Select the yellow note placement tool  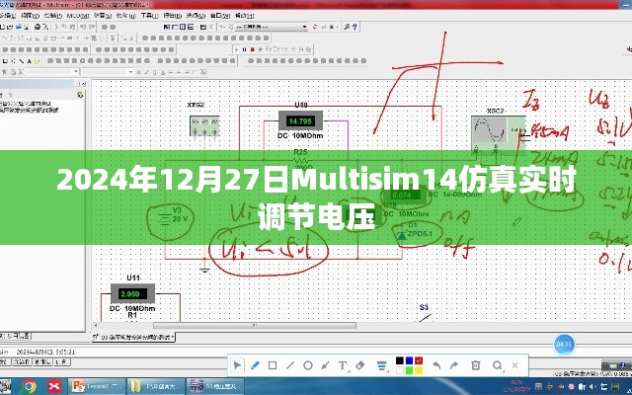[38, 61]
